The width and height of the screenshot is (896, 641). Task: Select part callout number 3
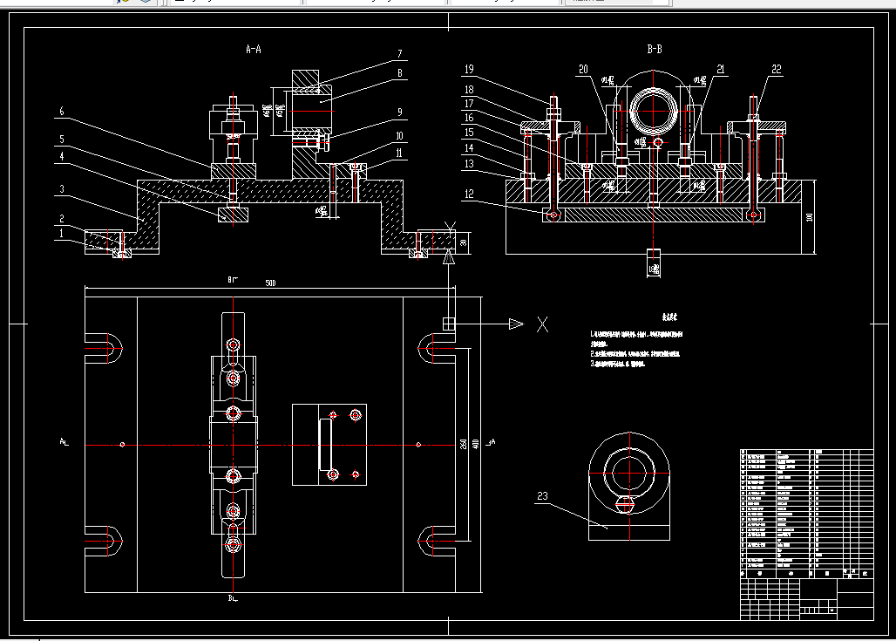tap(62, 188)
